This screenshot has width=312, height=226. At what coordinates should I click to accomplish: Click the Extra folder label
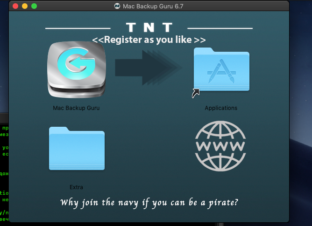click(76, 187)
